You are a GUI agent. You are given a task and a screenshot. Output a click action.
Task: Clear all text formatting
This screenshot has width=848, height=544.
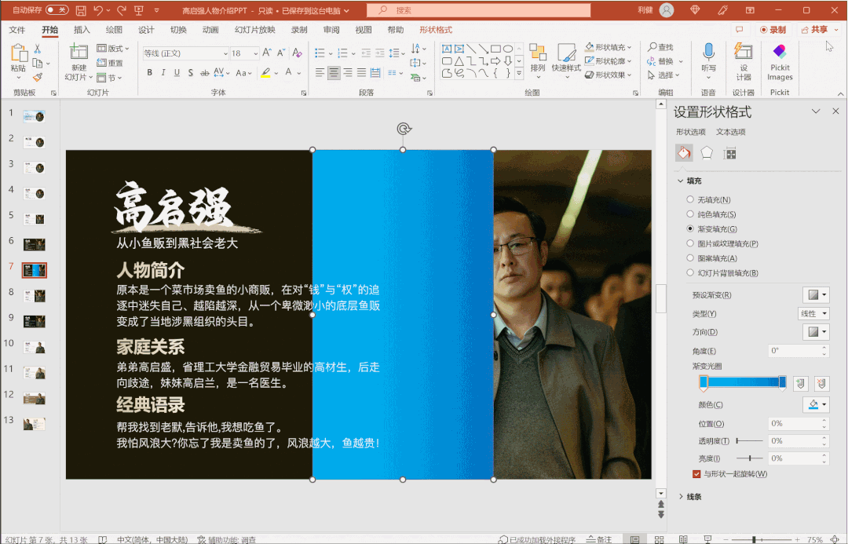click(297, 53)
